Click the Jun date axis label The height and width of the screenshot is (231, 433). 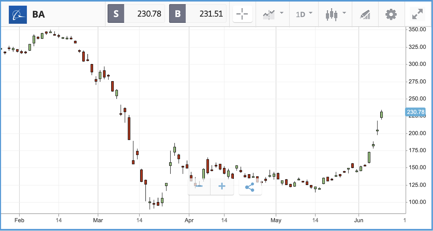(x=359, y=220)
